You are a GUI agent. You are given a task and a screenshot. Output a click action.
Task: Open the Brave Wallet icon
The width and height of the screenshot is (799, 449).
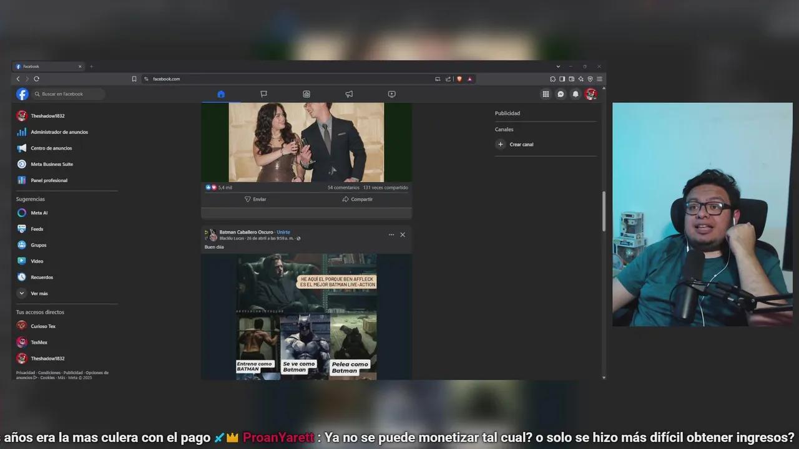coord(571,79)
